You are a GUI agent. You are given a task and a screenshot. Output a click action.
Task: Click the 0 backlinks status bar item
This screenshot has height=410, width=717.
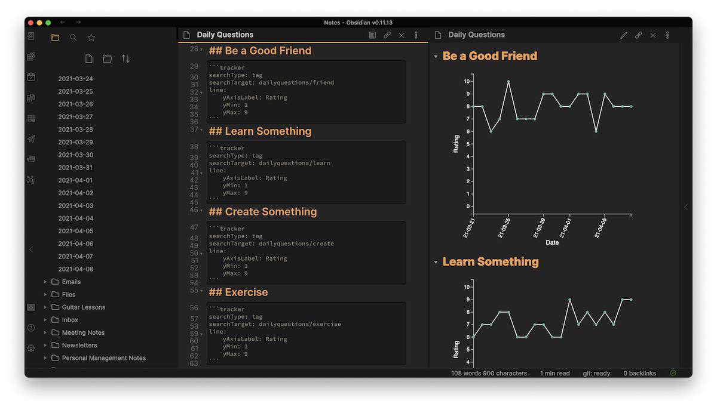click(639, 374)
